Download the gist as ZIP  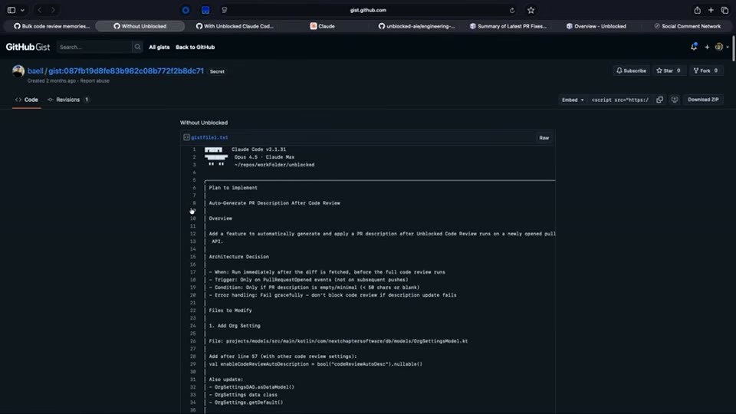pos(703,100)
